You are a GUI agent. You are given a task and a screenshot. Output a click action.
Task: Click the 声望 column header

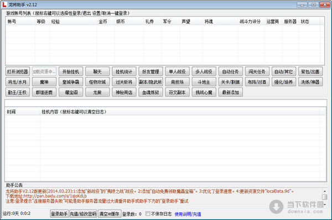click(191, 22)
